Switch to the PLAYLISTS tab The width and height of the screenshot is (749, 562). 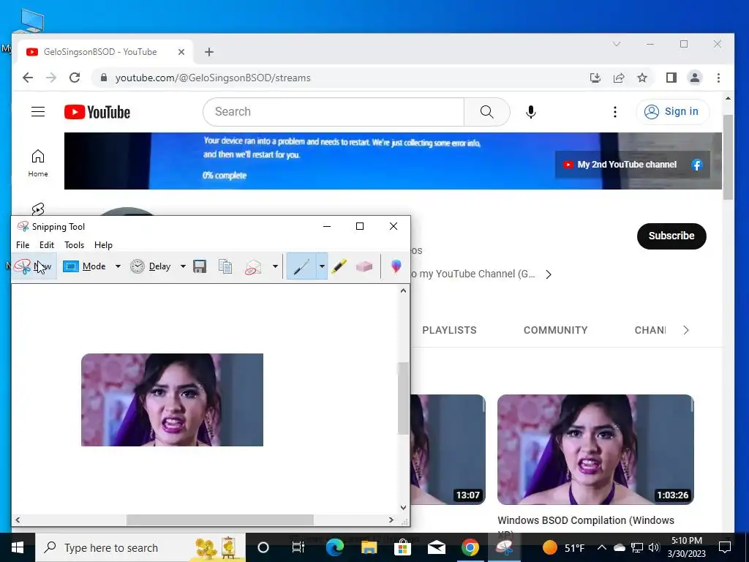pos(449,330)
